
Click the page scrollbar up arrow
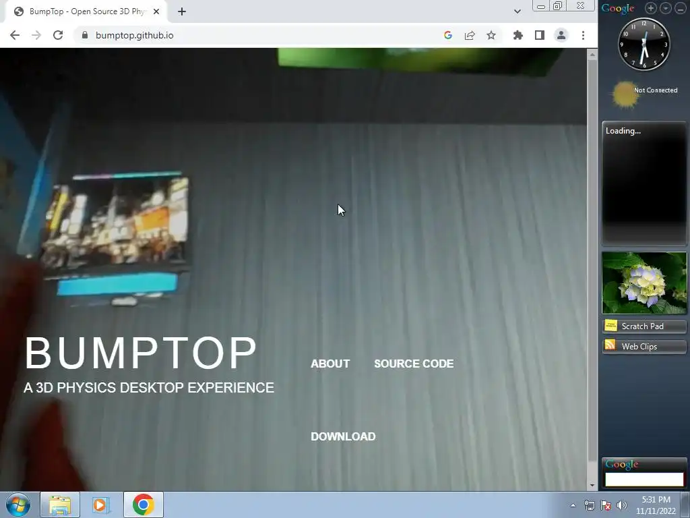[592, 55]
